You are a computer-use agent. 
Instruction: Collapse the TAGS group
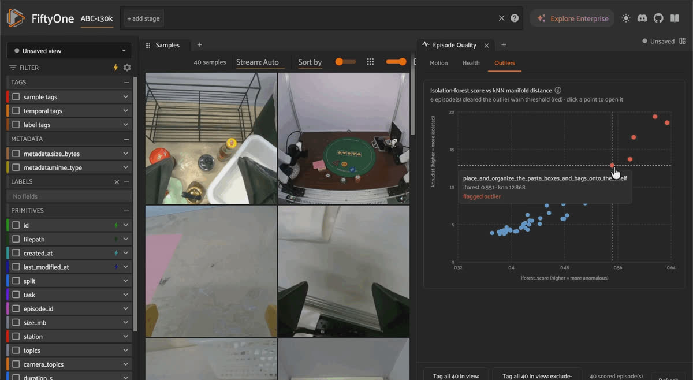coord(126,83)
